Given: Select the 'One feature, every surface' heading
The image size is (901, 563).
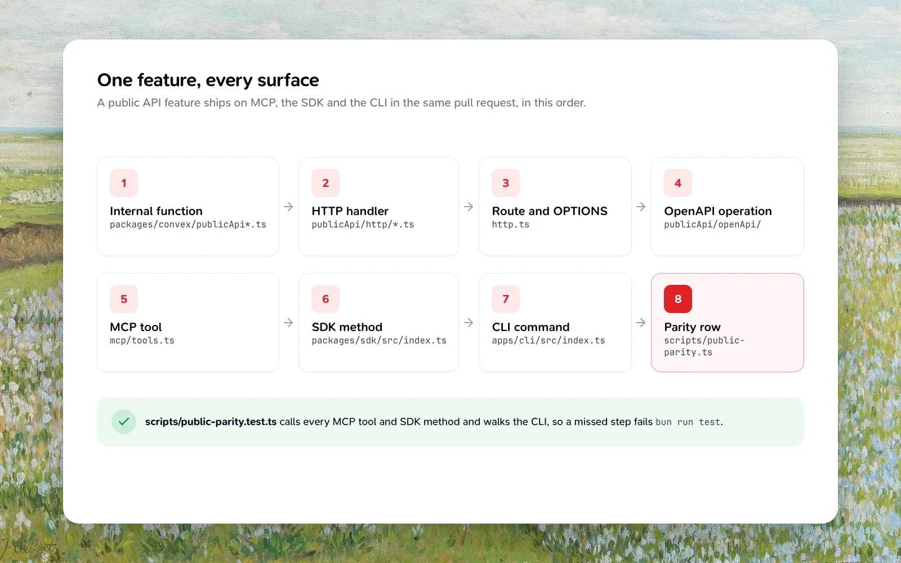Looking at the screenshot, I should 208,80.
